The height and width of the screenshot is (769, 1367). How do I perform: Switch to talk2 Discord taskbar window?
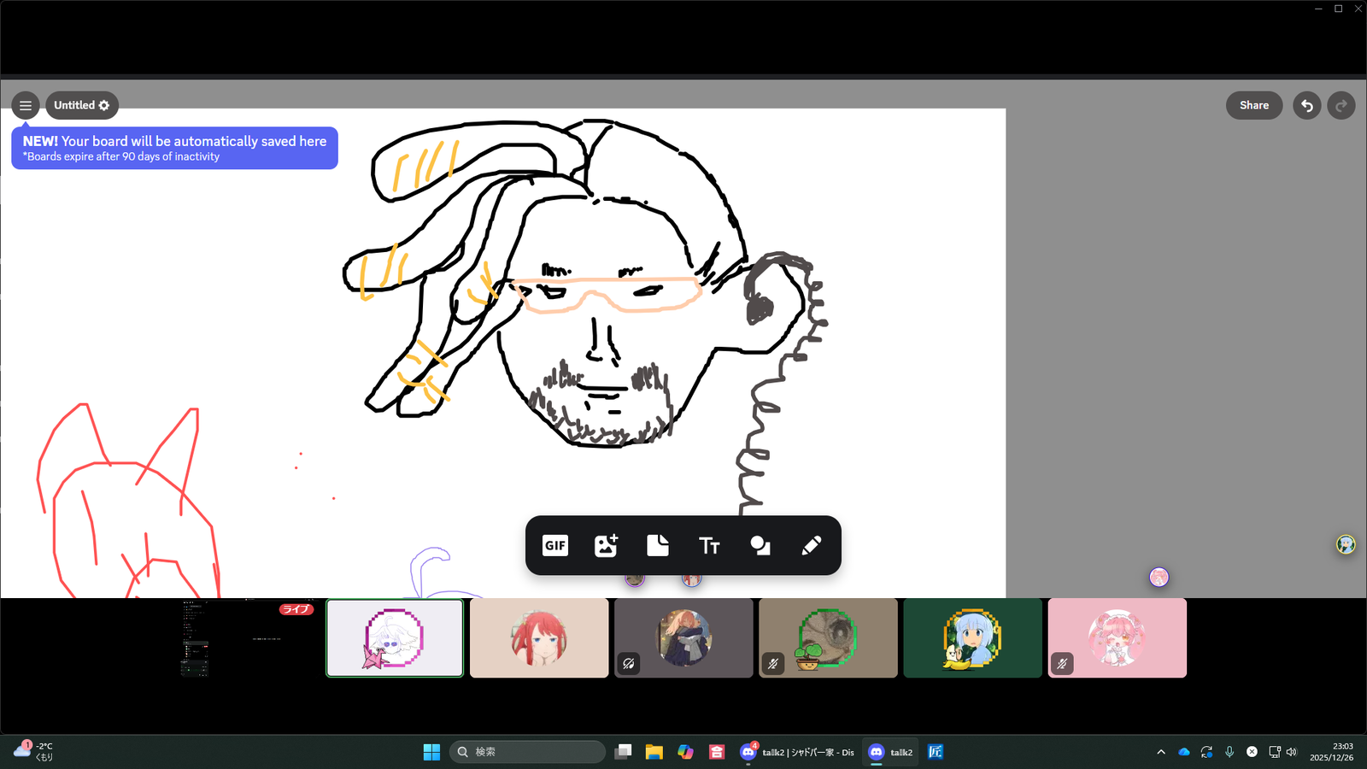click(x=890, y=752)
